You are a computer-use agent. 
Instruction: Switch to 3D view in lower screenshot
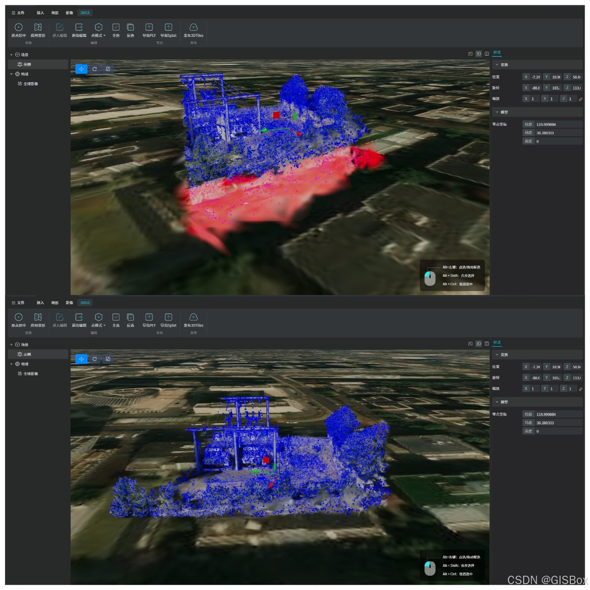tap(478, 344)
